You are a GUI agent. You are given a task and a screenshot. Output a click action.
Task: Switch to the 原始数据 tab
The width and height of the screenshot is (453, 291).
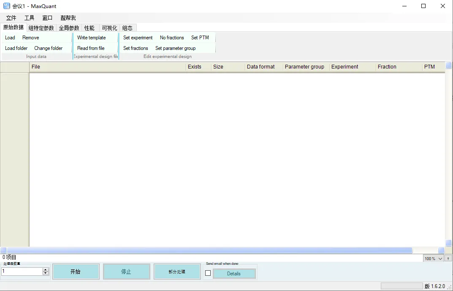[x=13, y=27]
